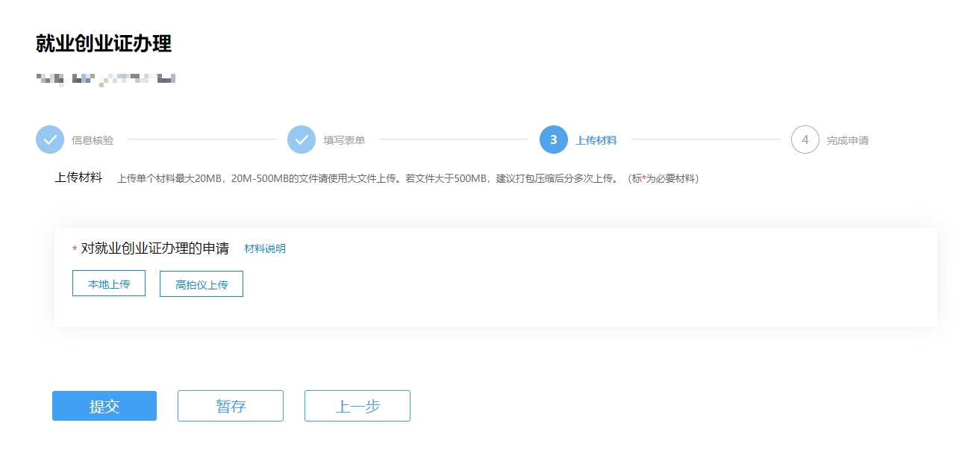Image resolution: width=962 pixels, height=470 pixels.
Task: Select the 上传材料 step label in progress bar
Action: point(596,140)
